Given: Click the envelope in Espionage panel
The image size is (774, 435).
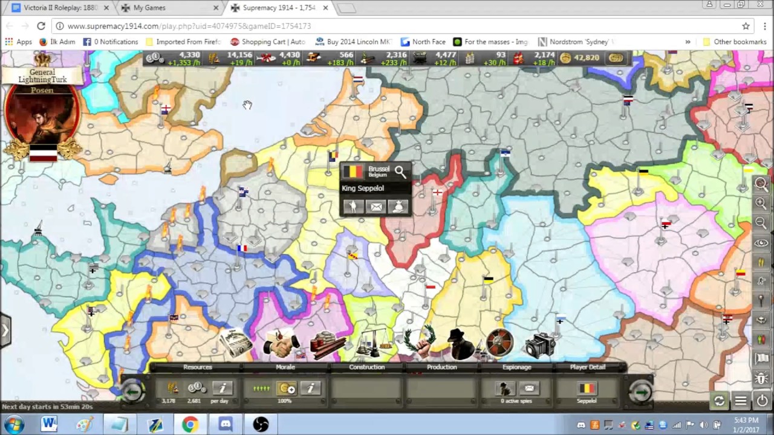Looking at the screenshot, I should click(530, 388).
